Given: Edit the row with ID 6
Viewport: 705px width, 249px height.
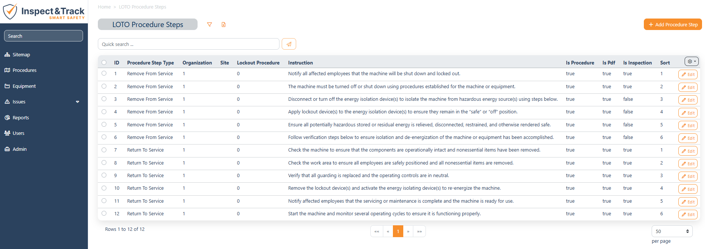Looking at the screenshot, I should click(688, 138).
